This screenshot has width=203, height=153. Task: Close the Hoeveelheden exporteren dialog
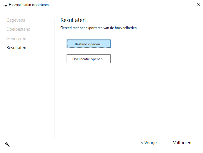(198, 4)
